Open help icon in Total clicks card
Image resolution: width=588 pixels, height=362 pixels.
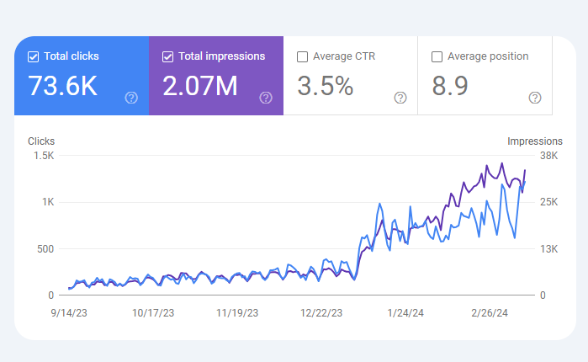point(131,98)
